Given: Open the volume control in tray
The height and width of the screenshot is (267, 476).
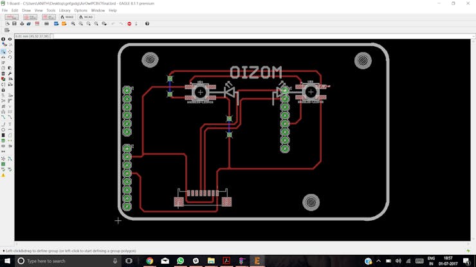Looking at the screenshot, I should (399, 261).
